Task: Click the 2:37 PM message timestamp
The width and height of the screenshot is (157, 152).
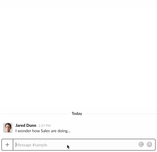Action: tap(44, 125)
